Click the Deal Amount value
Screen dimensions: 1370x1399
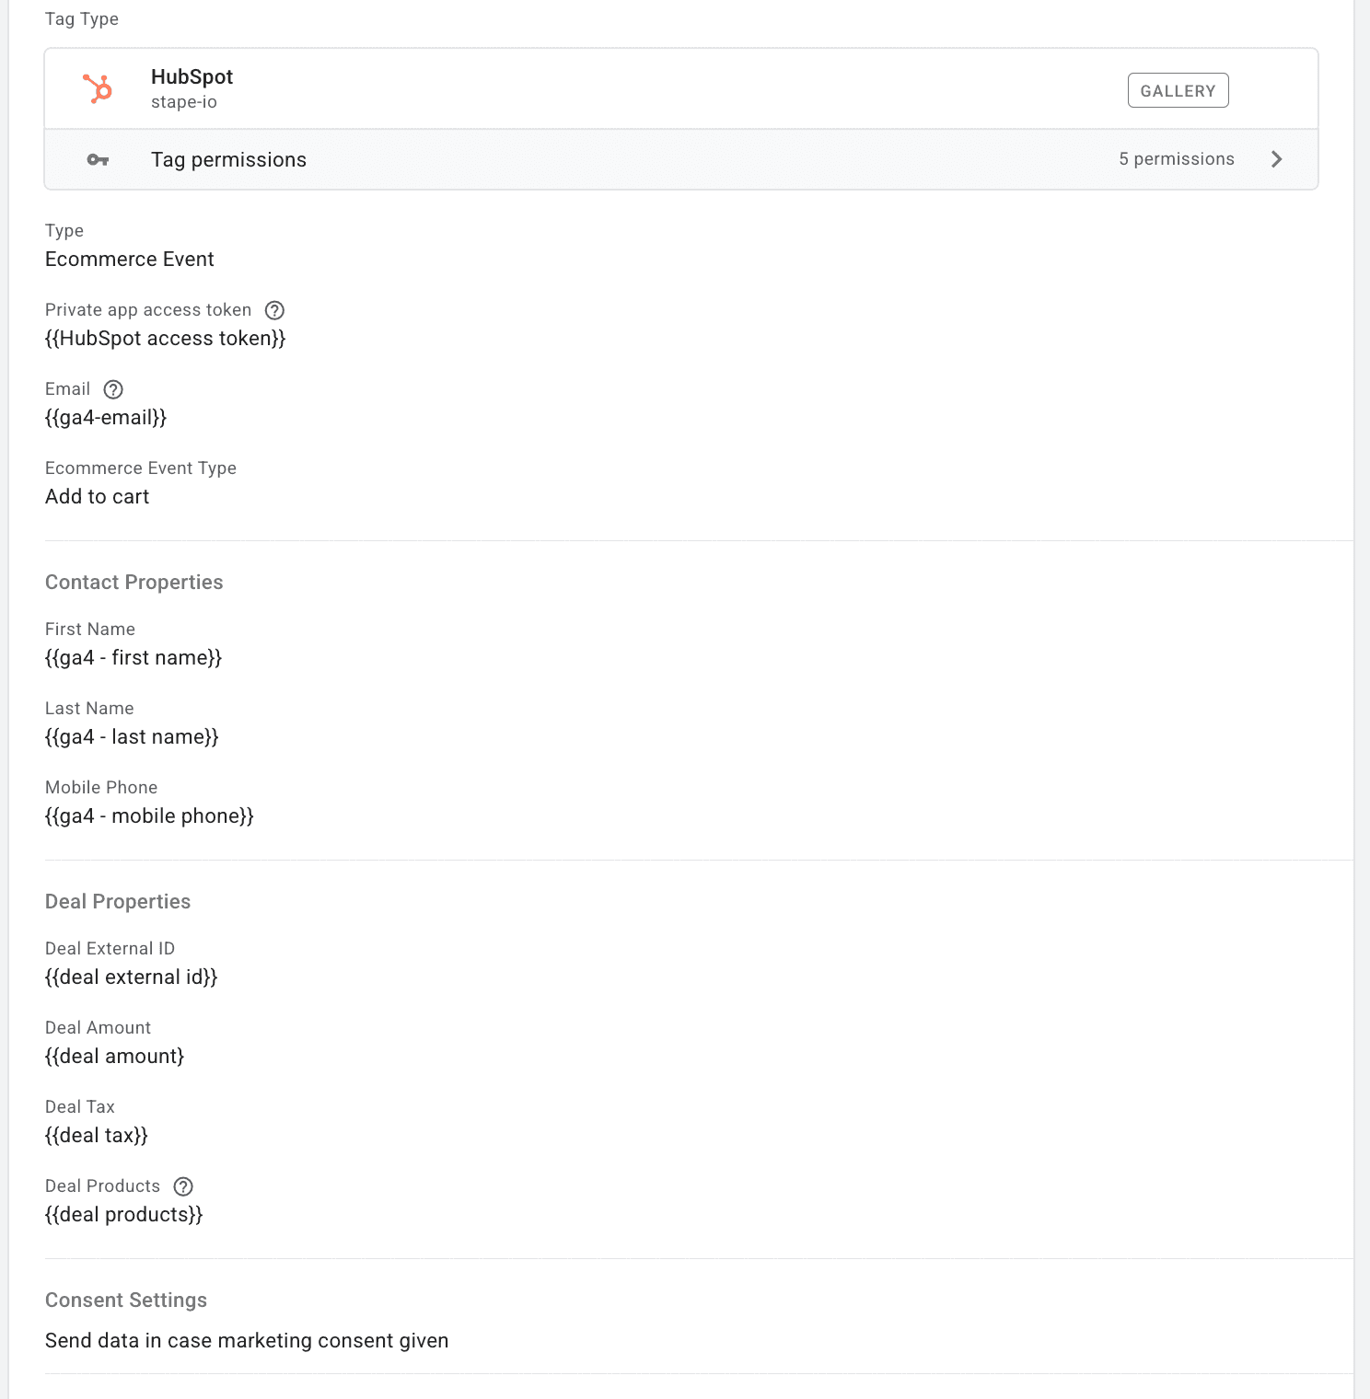(114, 1056)
